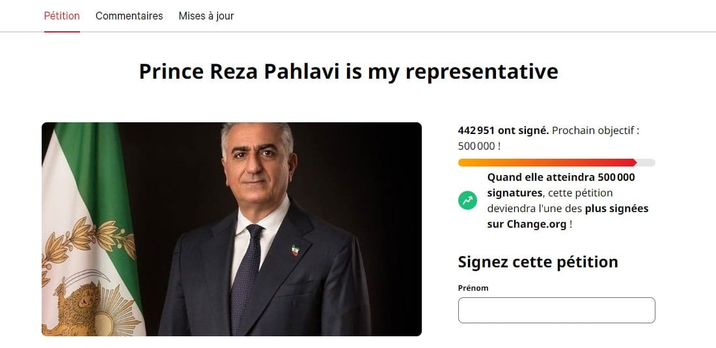The image size is (716, 348).
Task: Focus the Prénom input field
Action: [x=557, y=310]
